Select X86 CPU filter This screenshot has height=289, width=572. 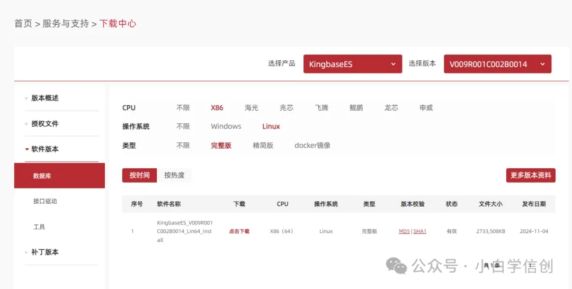217,108
